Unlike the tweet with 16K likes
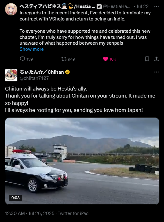Screen dimensions: 164x222 coord(105,59)
